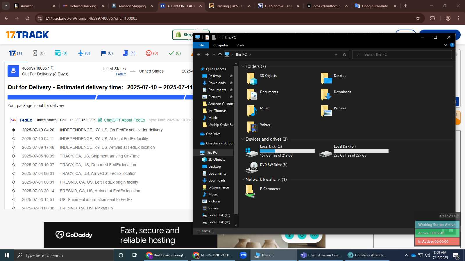Click the 17TRACK logo
Viewport: 465px width, 261px height.
pos(27,35)
